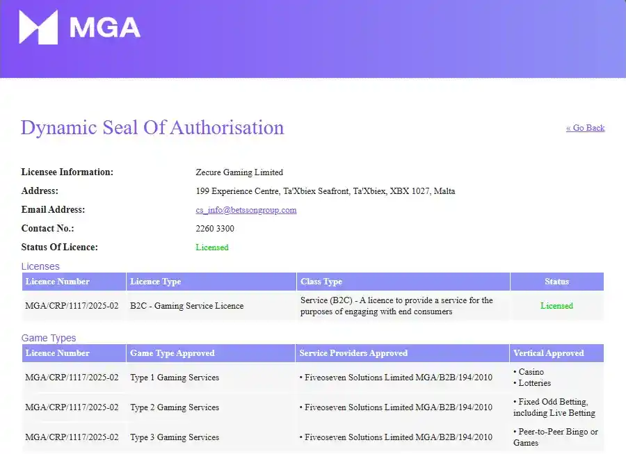Screen dimensions: 626x454
Task: Click Licence Number header in Game Types table
Action: [74, 353]
